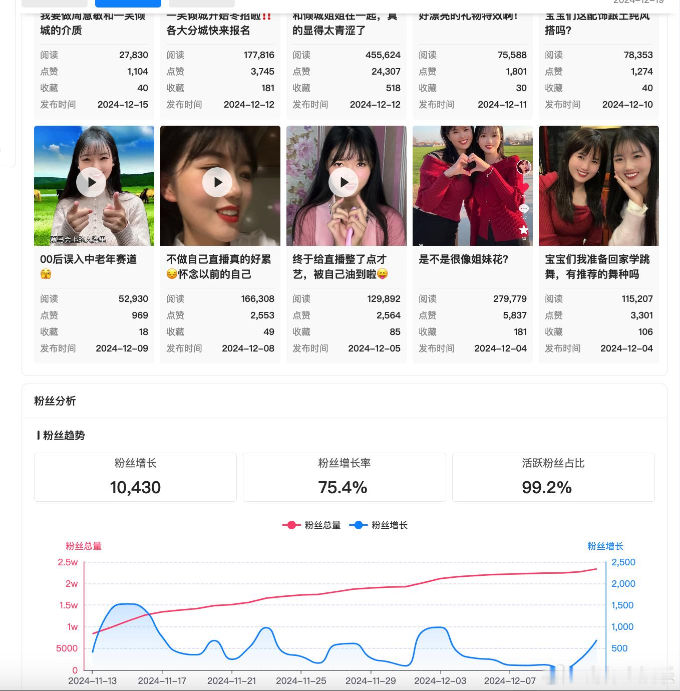Select the 2024-12-03 date on the chart axis
Image resolution: width=680 pixels, height=691 pixels.
pyautogui.click(x=440, y=681)
